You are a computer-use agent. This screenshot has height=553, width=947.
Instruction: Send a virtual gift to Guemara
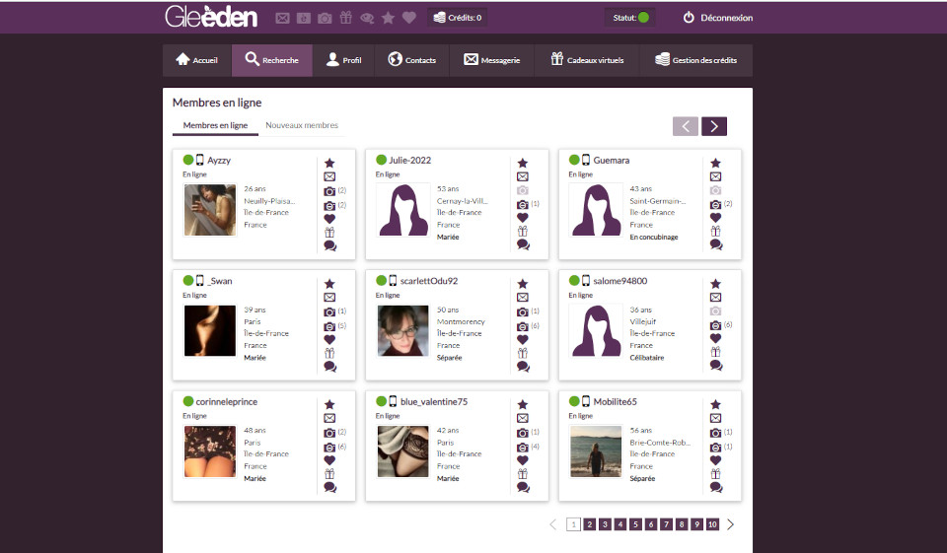pos(715,232)
